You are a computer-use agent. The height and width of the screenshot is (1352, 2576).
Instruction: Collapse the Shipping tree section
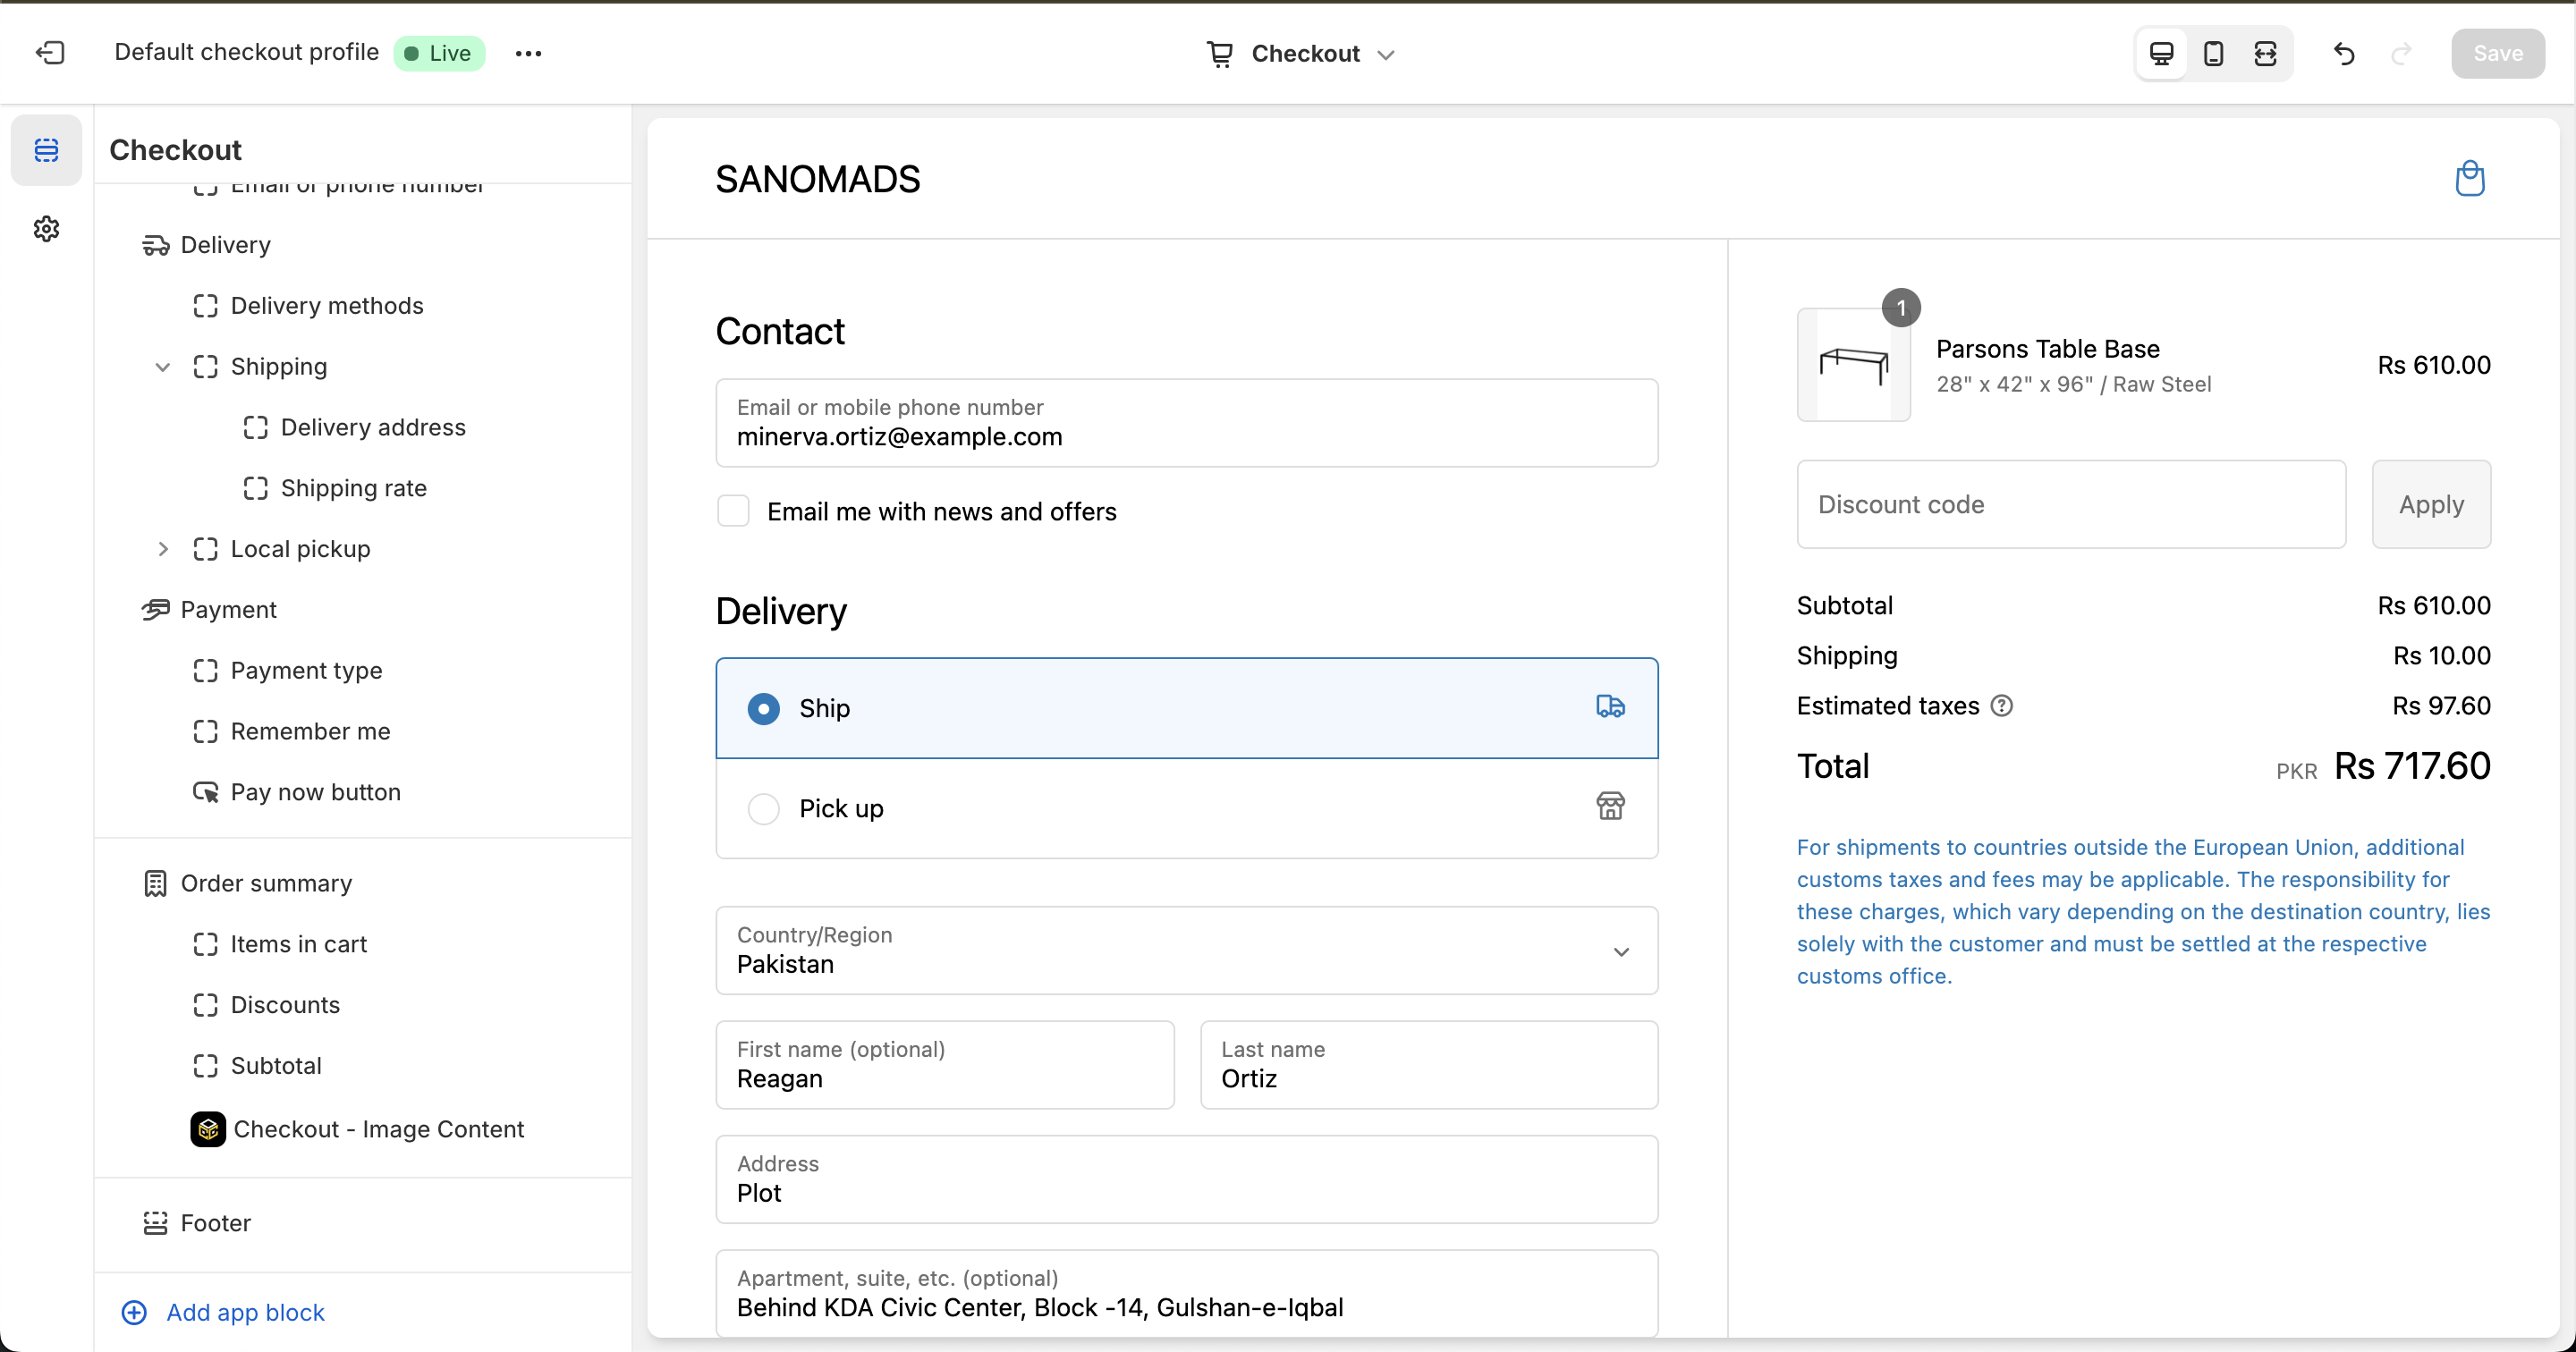tap(163, 367)
